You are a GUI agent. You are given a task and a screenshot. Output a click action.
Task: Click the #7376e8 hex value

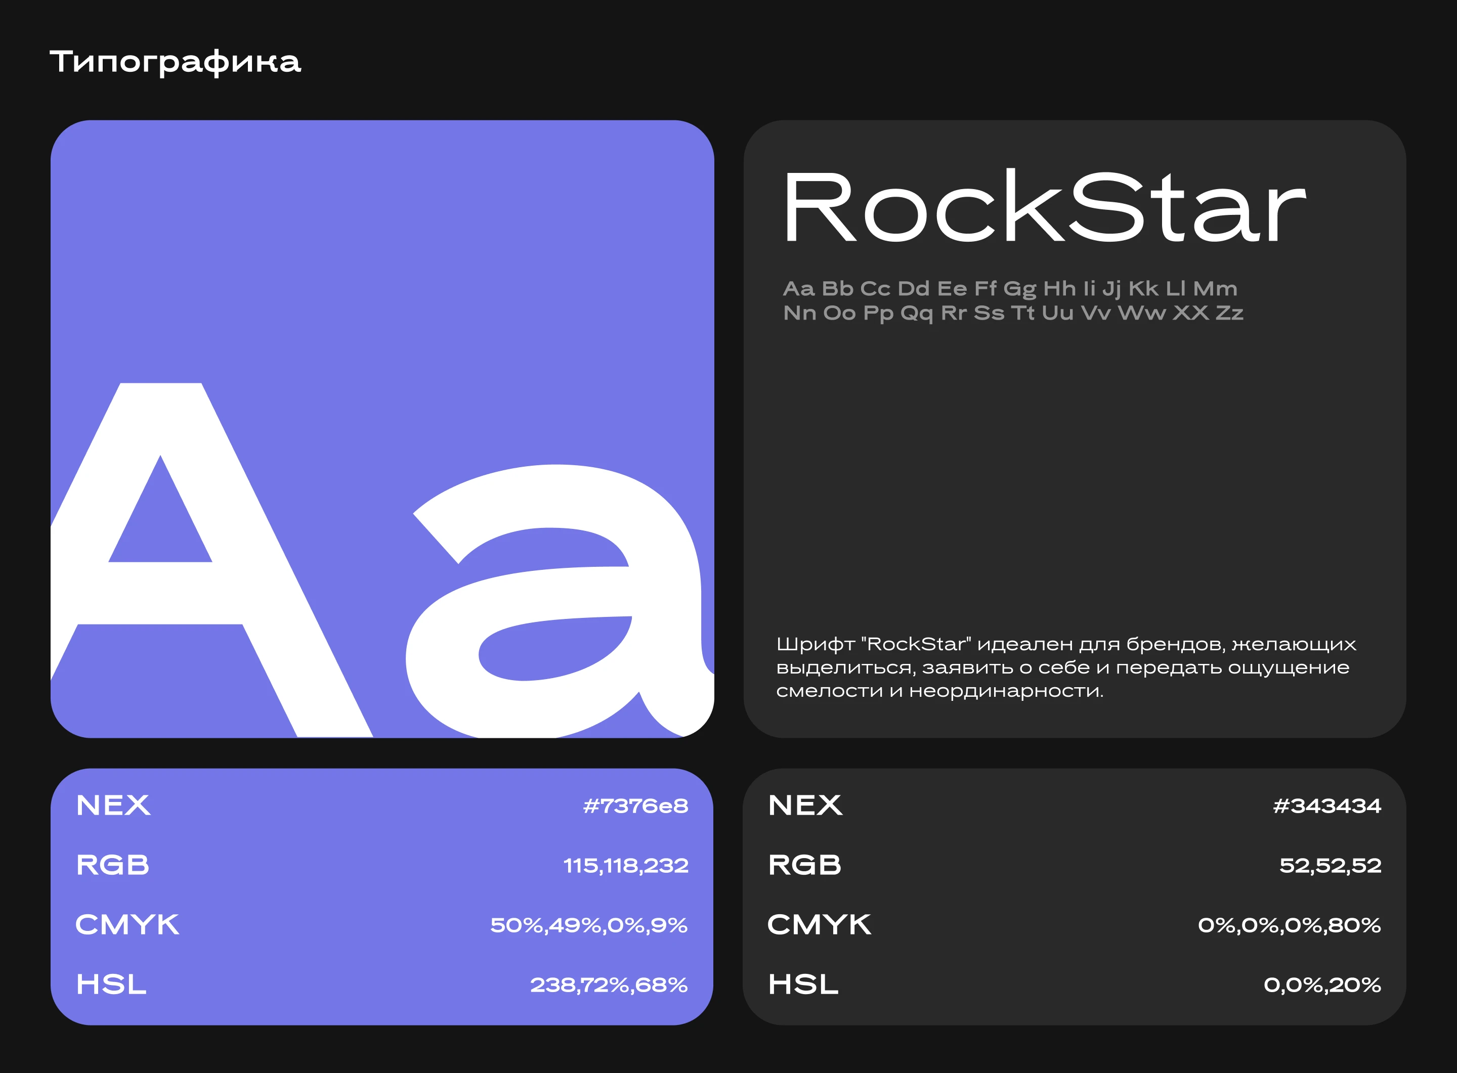635,806
